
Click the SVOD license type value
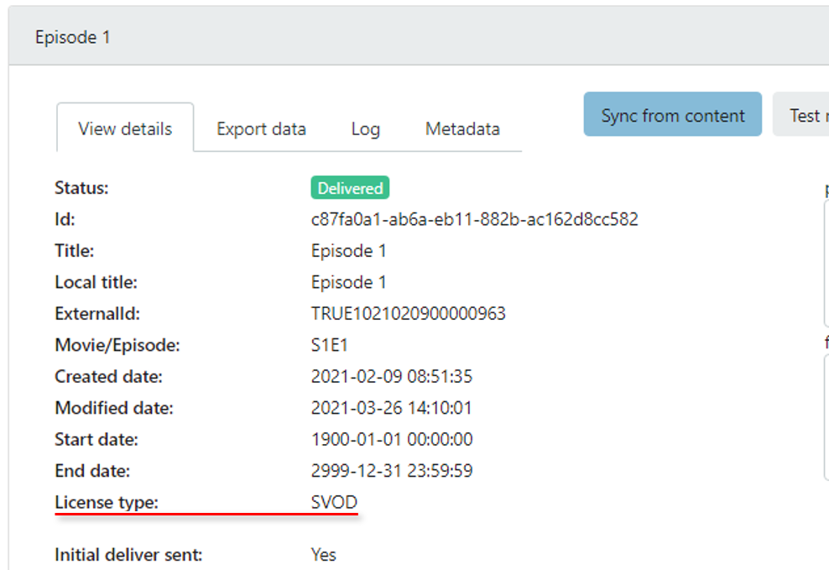pos(334,503)
